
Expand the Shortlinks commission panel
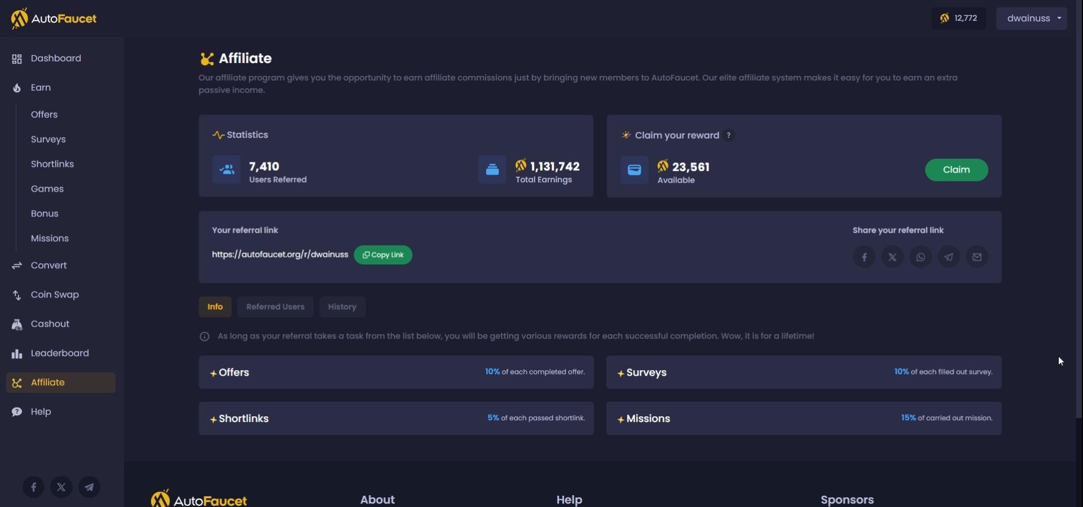coord(396,419)
